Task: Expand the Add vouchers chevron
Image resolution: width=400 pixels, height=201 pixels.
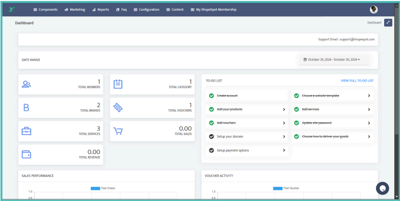Action: pos(284,123)
